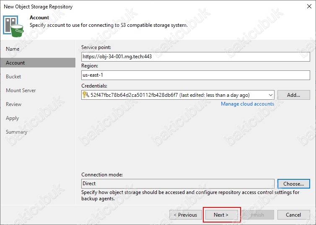Click the object storage bucket wizard icon

pos(13,26)
